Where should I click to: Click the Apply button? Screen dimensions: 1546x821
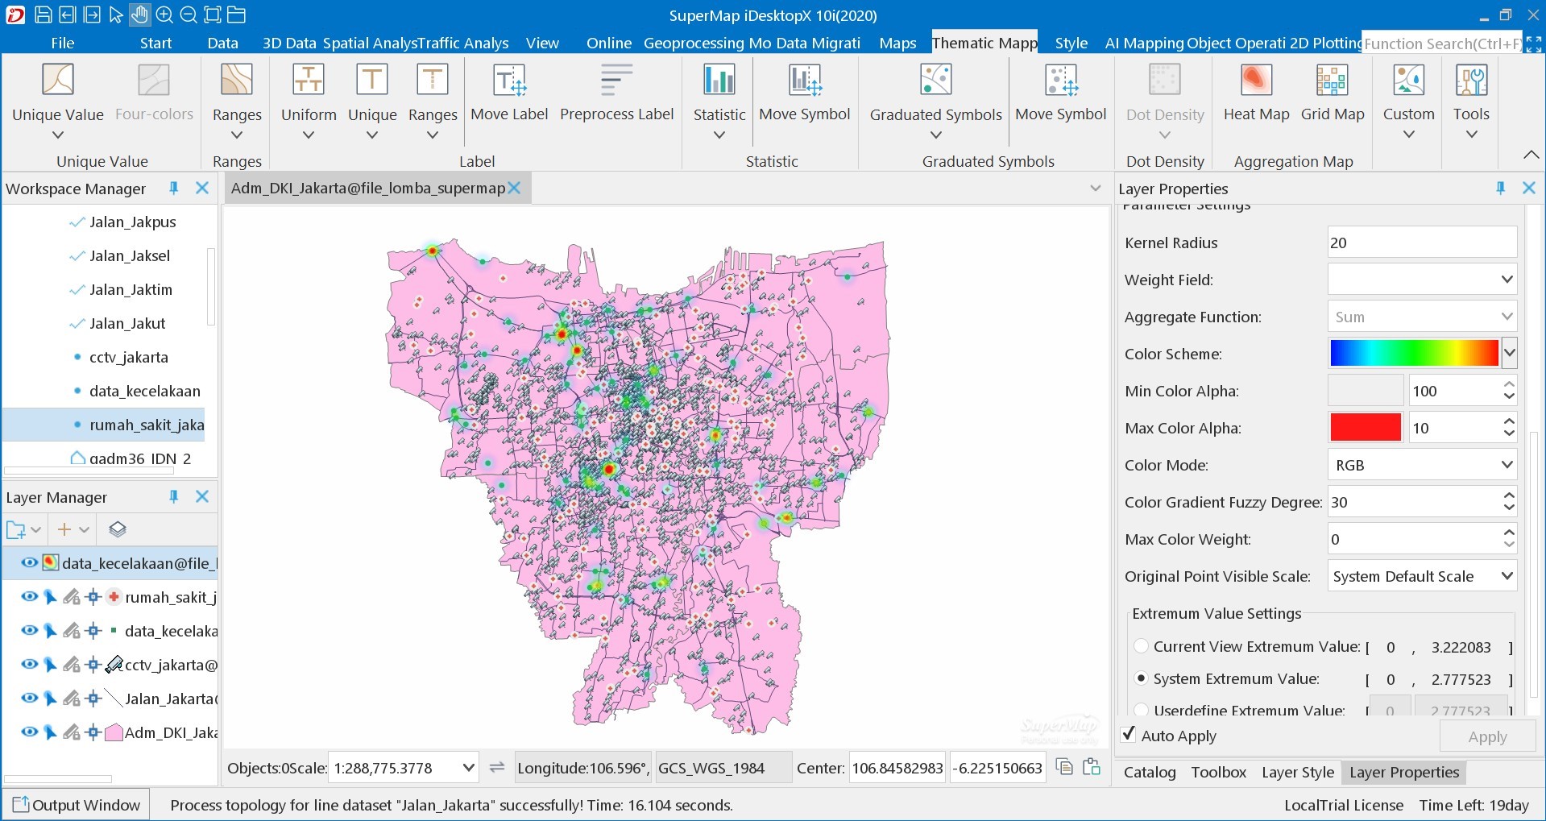tap(1487, 736)
